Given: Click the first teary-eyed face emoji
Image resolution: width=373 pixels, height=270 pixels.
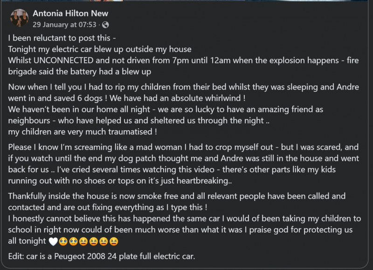Looking at the screenshot, I should click(63, 241).
